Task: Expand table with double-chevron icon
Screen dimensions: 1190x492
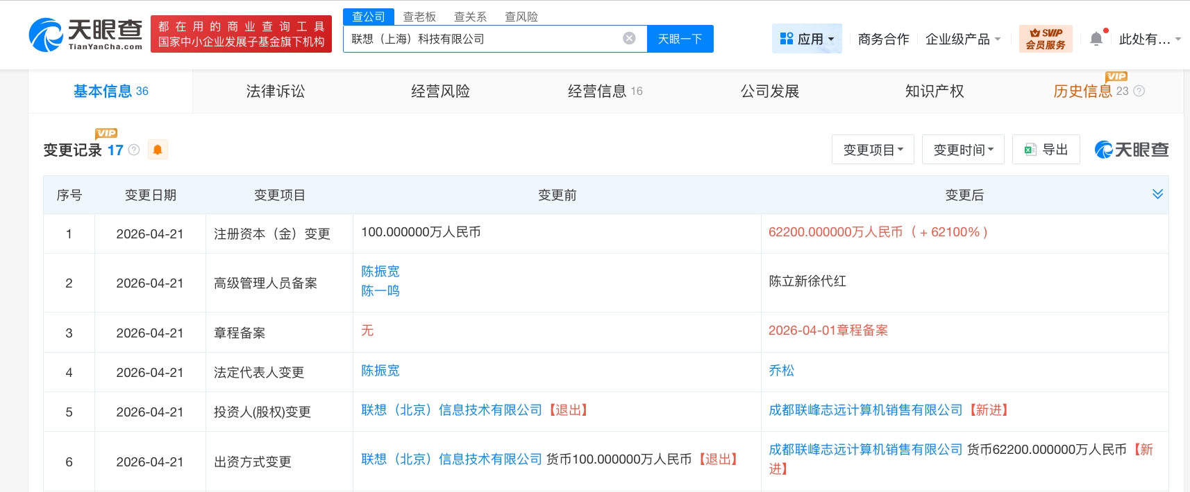Action: [x=1157, y=194]
